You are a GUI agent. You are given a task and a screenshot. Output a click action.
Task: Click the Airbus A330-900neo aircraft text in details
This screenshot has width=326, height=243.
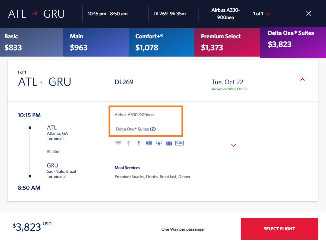pyautogui.click(x=134, y=115)
